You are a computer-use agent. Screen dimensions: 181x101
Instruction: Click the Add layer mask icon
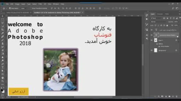tap(162, 97)
